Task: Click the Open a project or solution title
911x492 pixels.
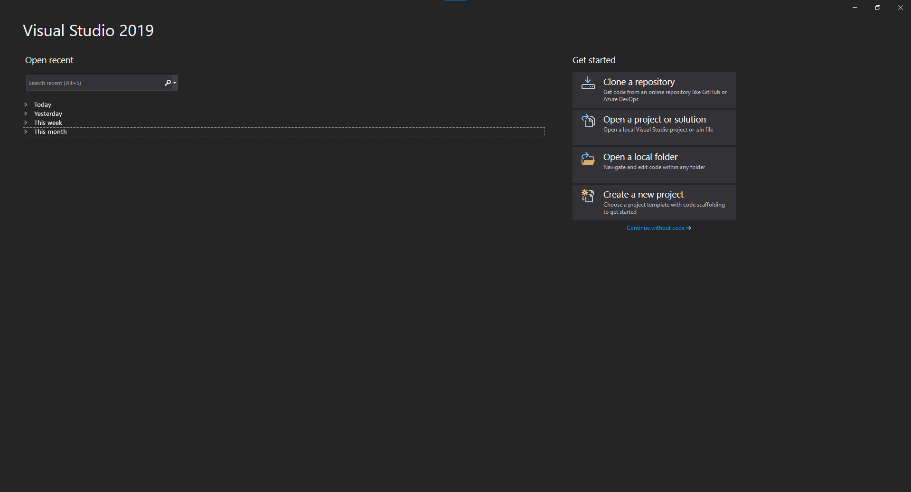Action: [654, 120]
